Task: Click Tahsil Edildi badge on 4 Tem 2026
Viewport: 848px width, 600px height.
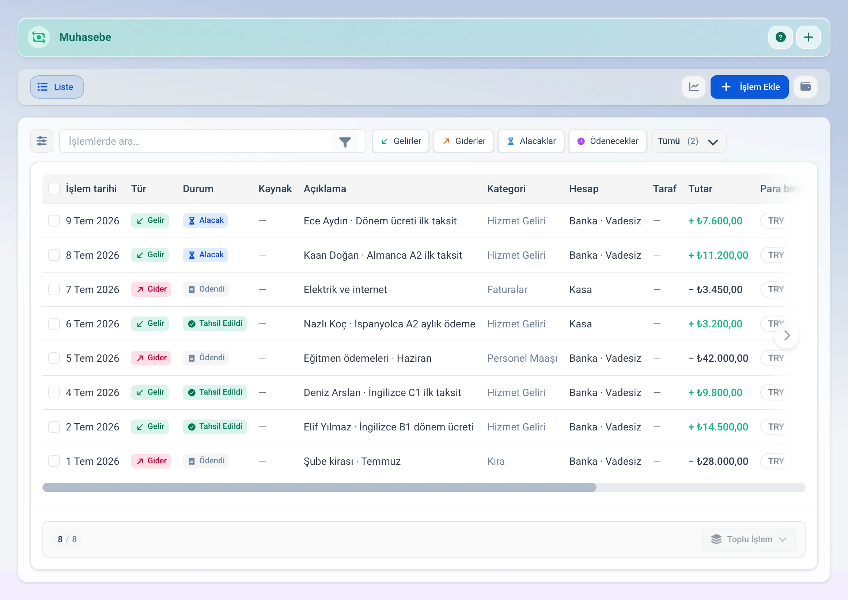Action: 215,392
